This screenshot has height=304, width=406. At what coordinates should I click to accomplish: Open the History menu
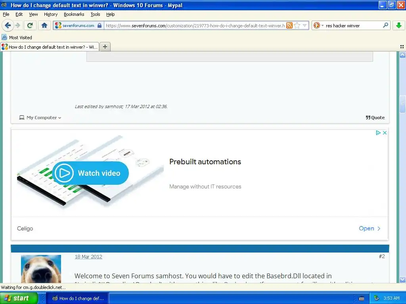pyautogui.click(x=51, y=14)
